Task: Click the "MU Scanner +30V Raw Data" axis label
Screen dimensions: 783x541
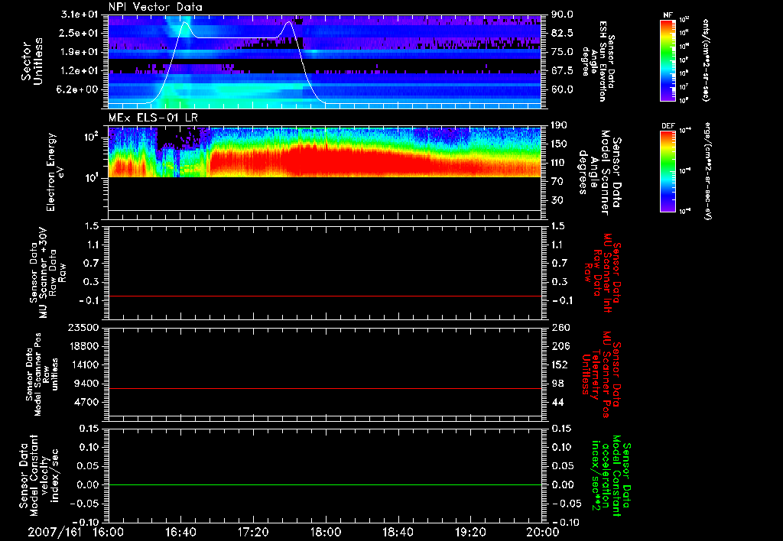Action: click(48, 273)
